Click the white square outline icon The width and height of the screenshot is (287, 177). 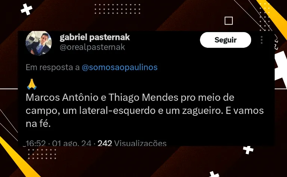(229, 21)
